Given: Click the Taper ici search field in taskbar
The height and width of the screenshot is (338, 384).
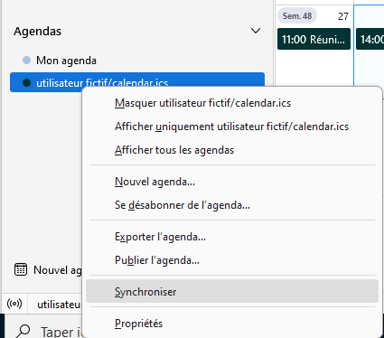Looking at the screenshot, I should point(61,332).
